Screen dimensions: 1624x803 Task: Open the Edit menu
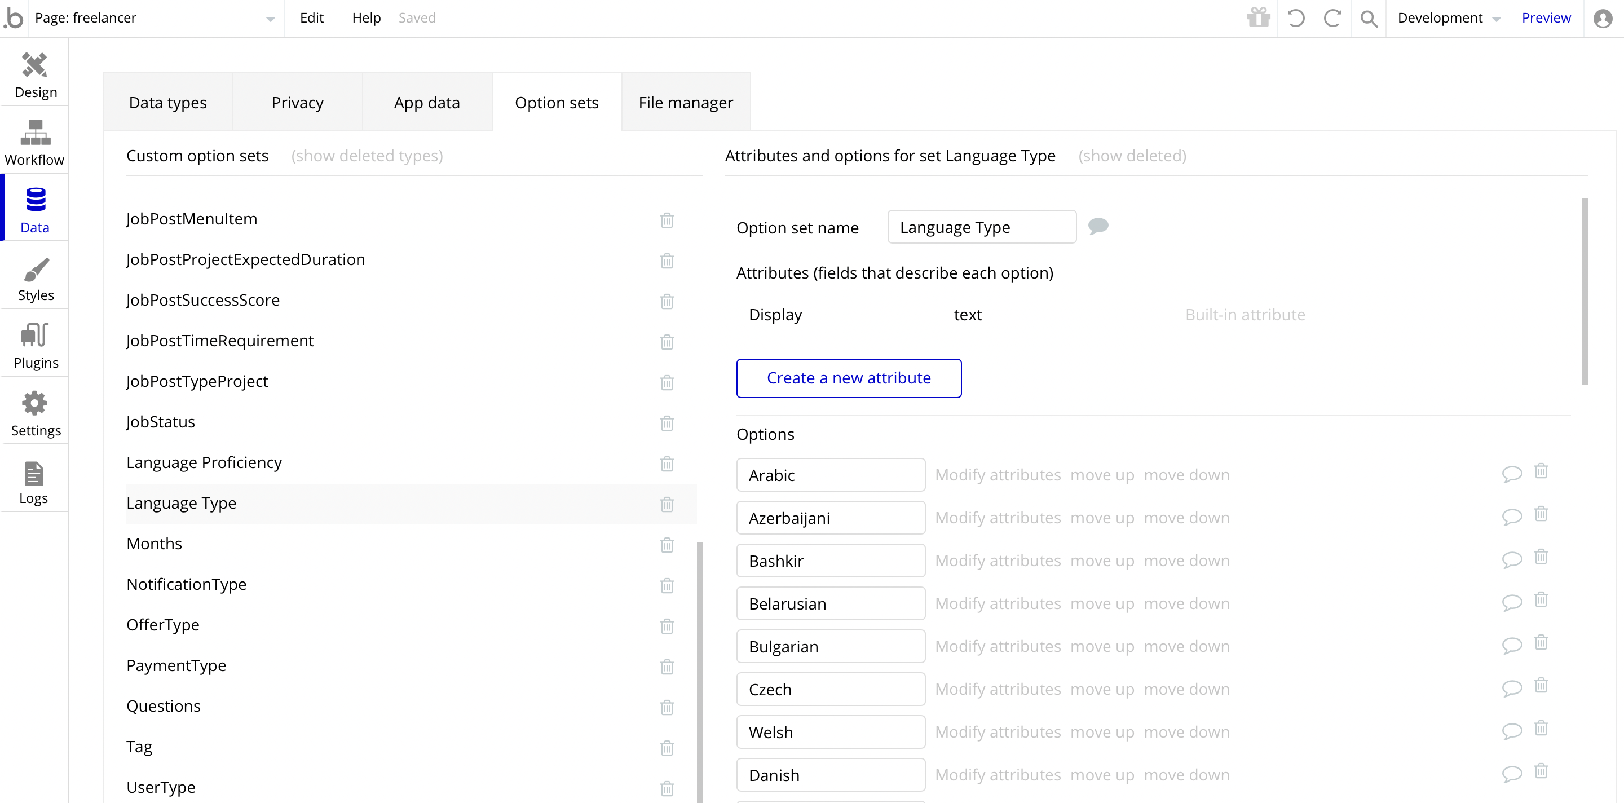tap(311, 17)
